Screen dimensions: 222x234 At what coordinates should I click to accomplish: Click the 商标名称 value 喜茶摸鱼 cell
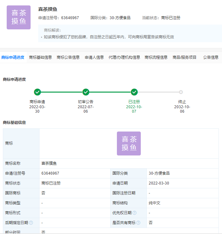coord(129,163)
